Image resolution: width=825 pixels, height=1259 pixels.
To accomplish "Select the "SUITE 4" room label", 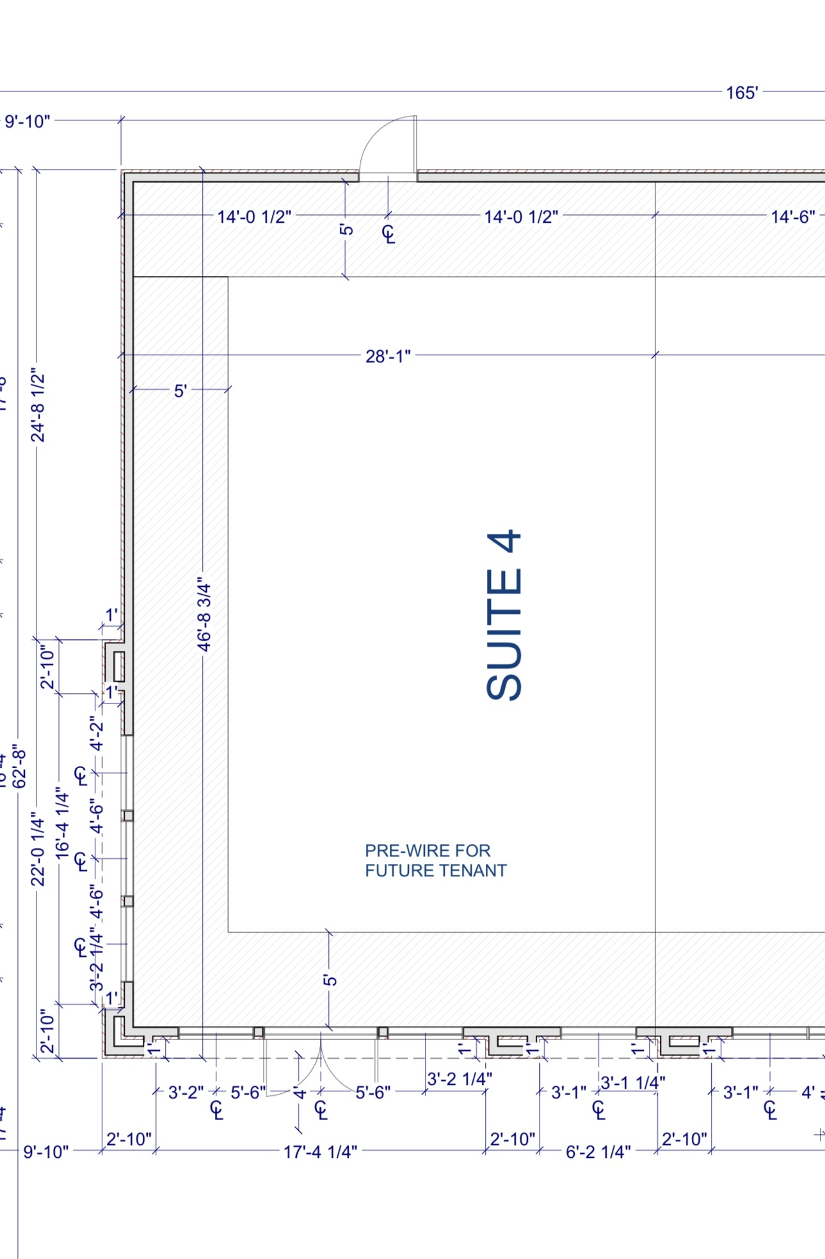I will coord(504,614).
